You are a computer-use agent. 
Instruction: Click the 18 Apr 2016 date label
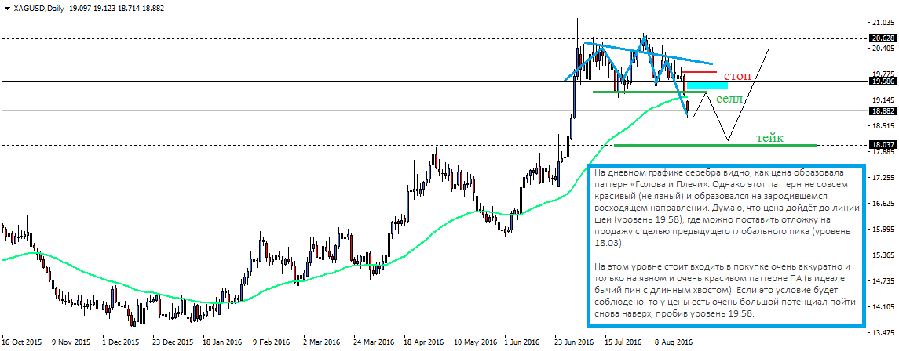(x=423, y=343)
